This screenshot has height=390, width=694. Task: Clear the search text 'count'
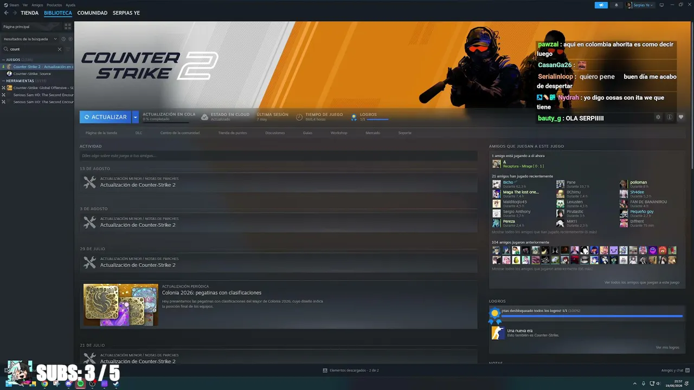coord(60,49)
